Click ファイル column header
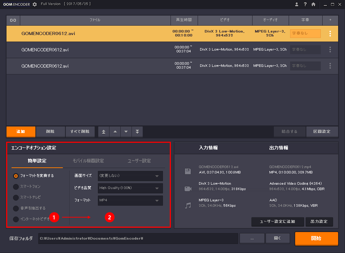The image size is (345, 253). click(x=95, y=20)
